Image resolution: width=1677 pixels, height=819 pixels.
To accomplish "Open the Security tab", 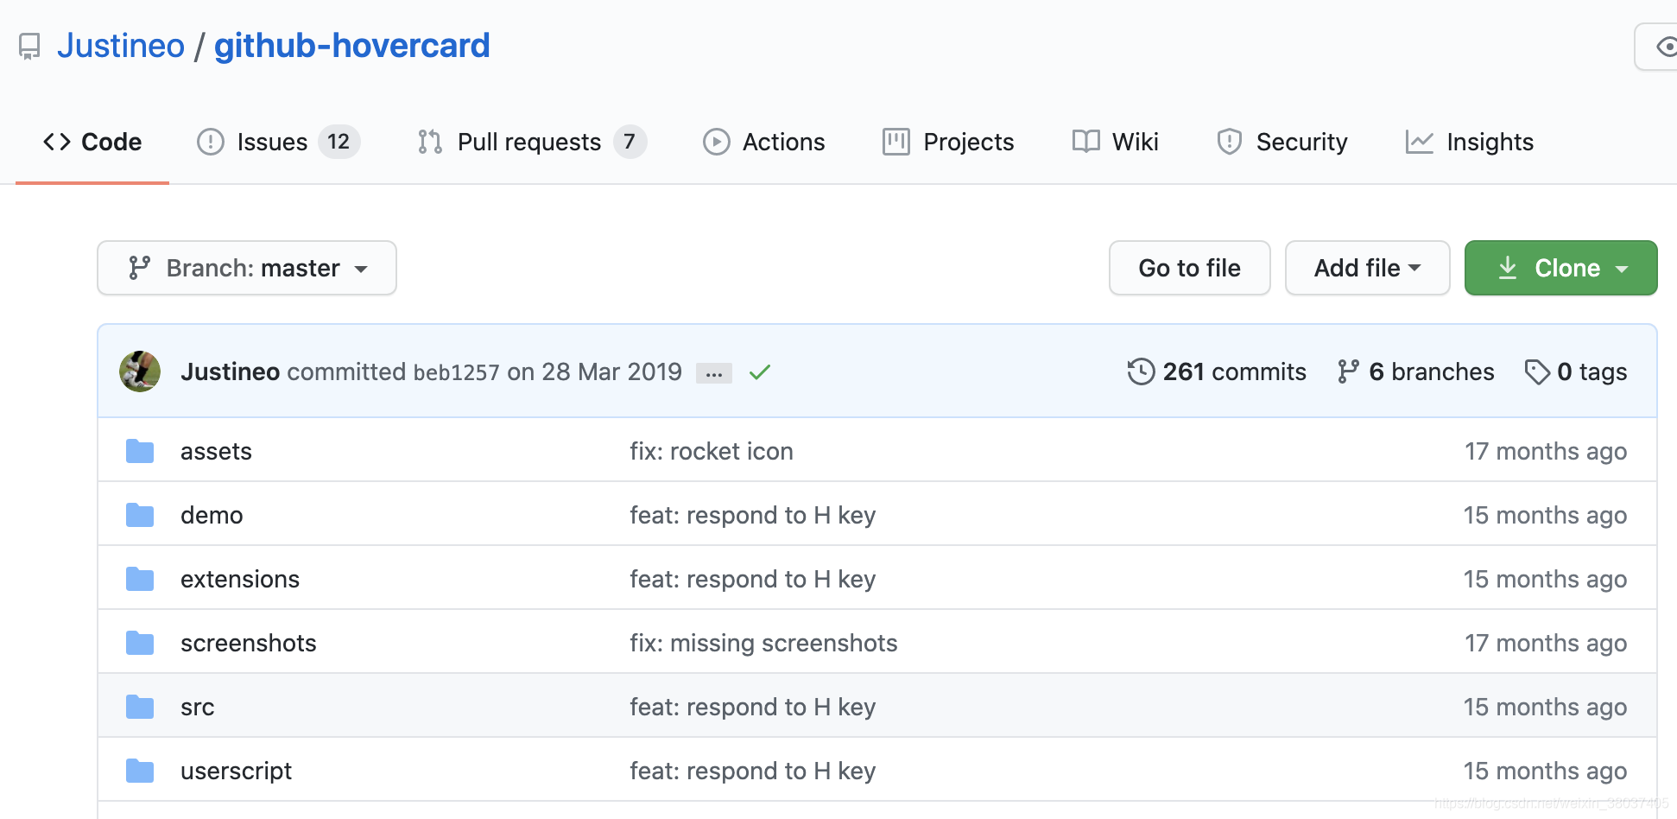I will 1281,142.
